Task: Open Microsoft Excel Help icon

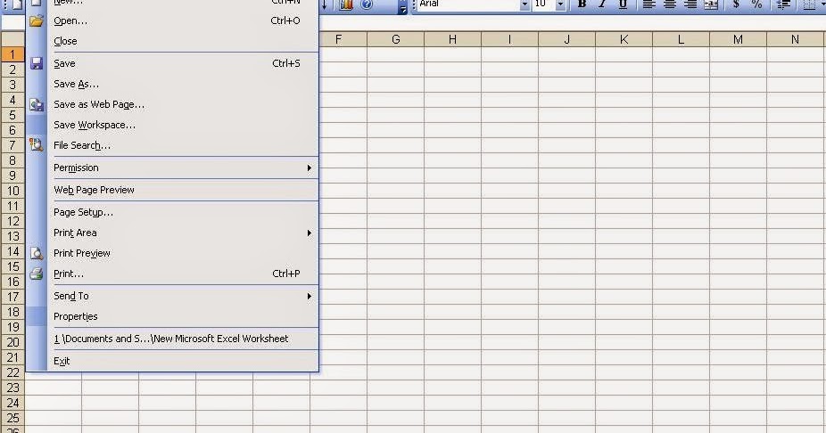Action: coord(367,4)
